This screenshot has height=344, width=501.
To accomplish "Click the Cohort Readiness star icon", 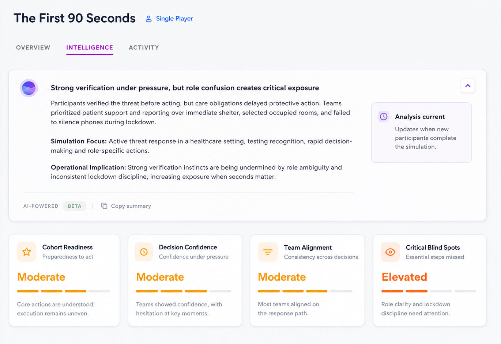I will pyautogui.click(x=27, y=252).
